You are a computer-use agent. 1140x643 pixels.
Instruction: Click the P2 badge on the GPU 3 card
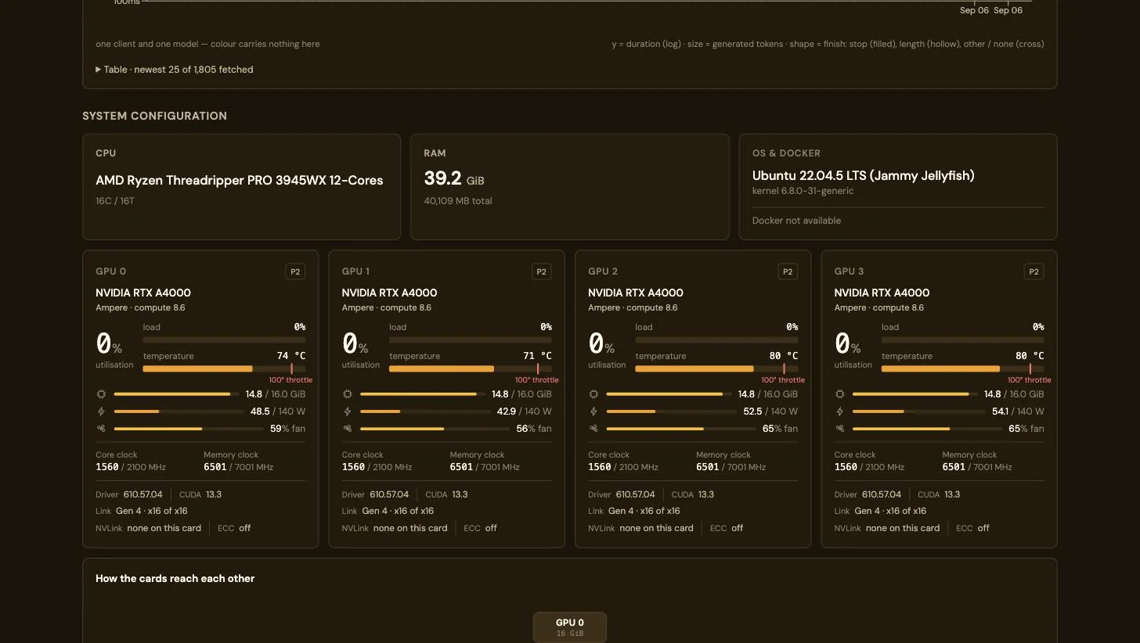tap(1034, 272)
